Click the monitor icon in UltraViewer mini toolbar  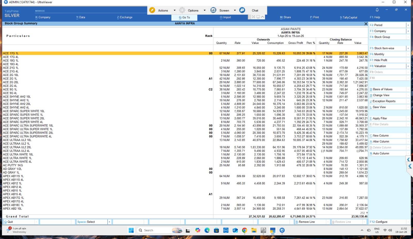[x=258, y=17]
